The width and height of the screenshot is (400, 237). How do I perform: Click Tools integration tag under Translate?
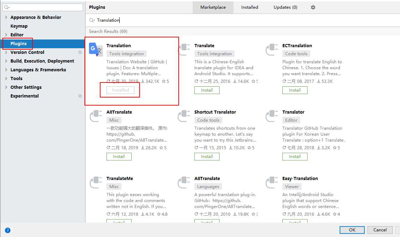tap(214, 53)
